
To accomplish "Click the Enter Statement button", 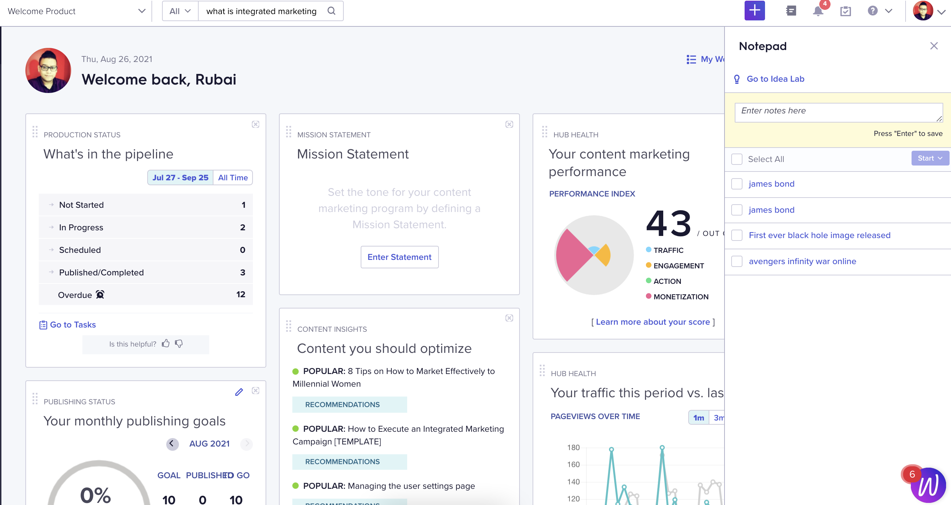I will 399,257.
